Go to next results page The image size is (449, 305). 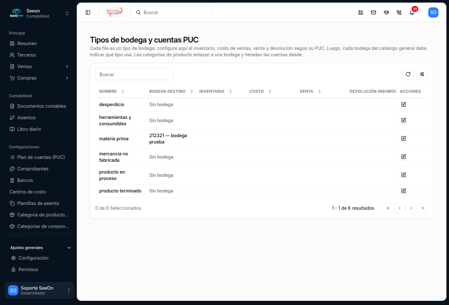(411, 208)
